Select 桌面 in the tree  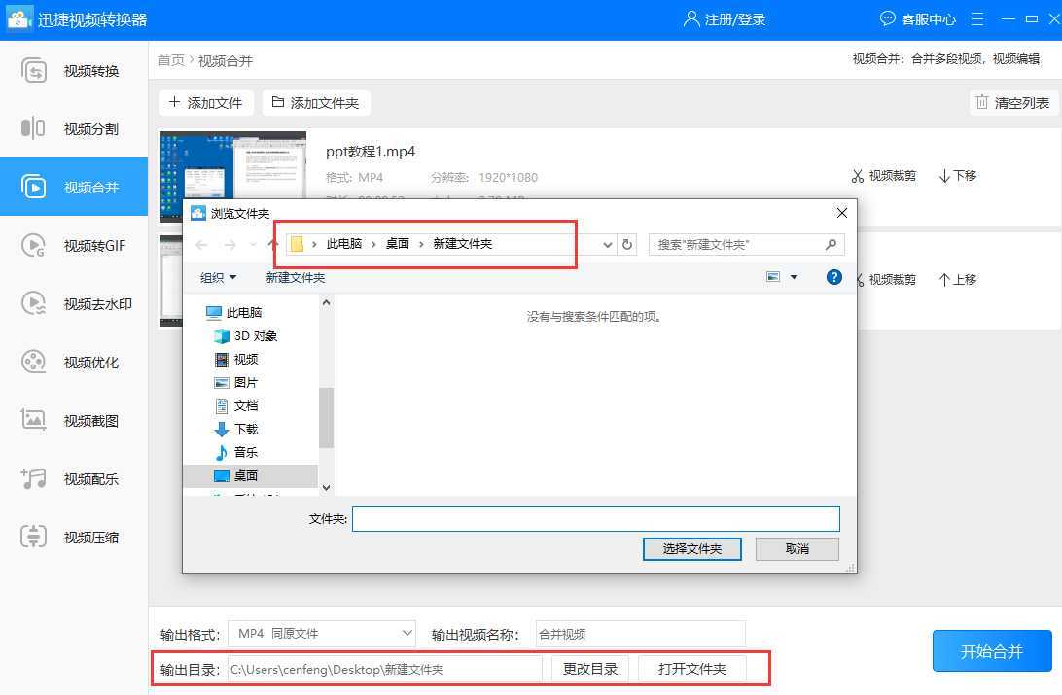[251, 475]
